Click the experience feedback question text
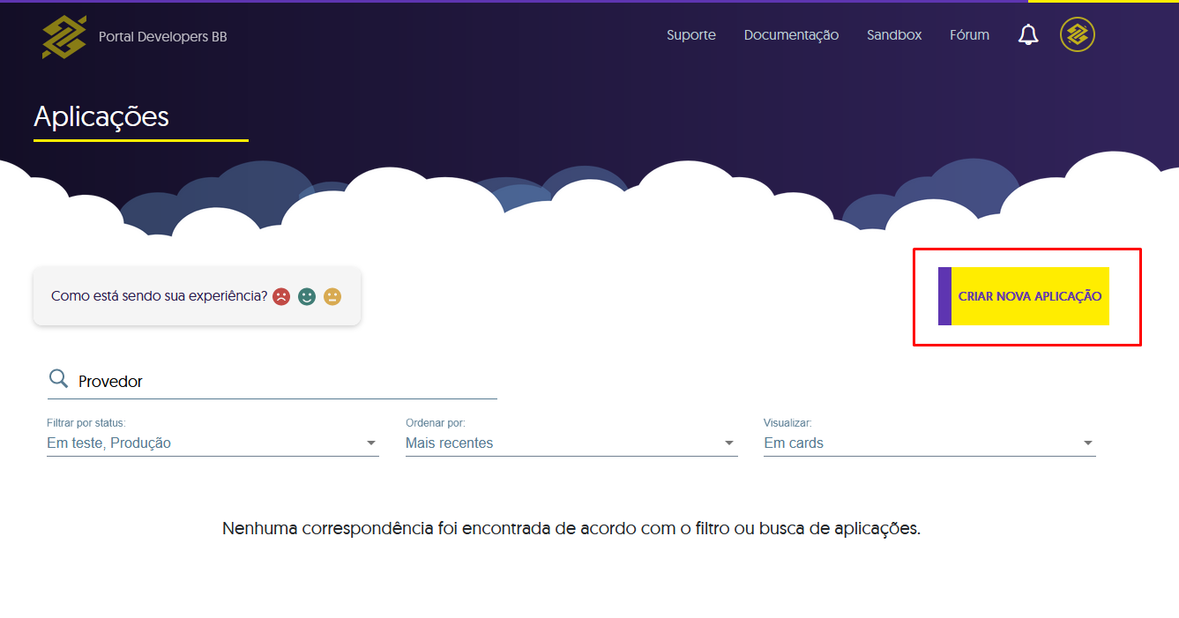 tap(159, 296)
